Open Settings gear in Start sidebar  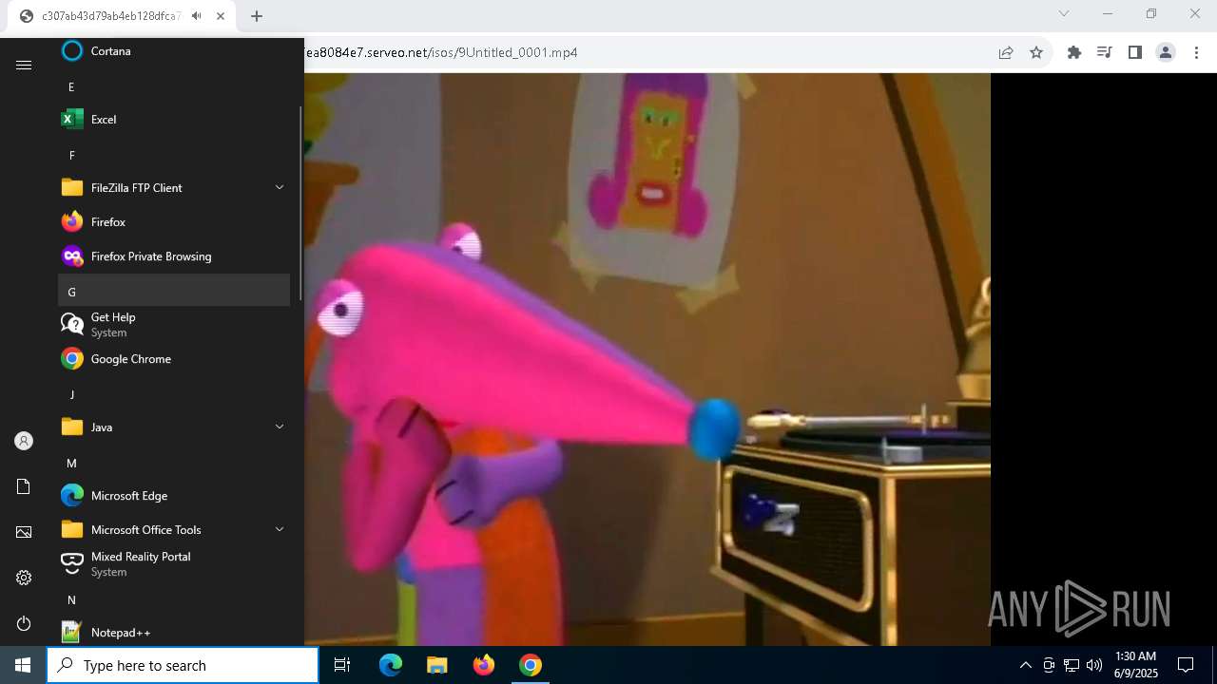(x=24, y=578)
